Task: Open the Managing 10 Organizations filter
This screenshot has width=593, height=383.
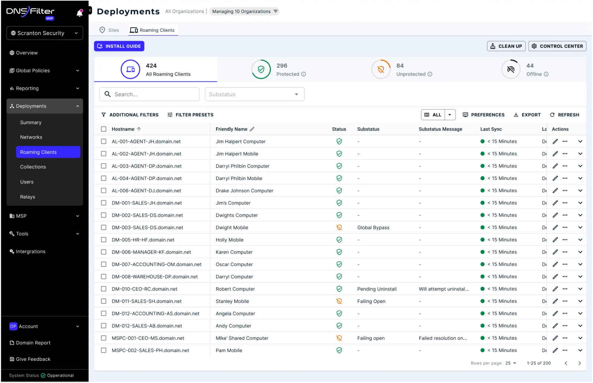Action: tap(244, 11)
